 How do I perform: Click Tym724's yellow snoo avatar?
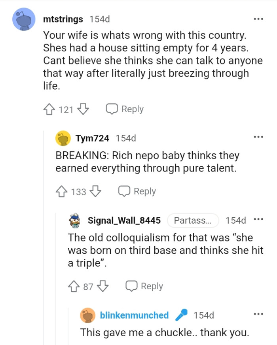64,138
